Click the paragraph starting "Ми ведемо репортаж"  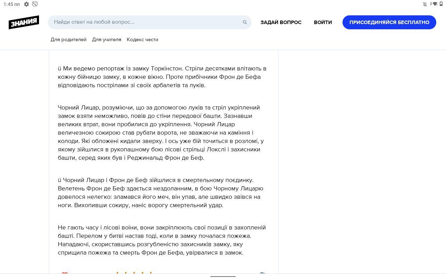click(x=162, y=77)
